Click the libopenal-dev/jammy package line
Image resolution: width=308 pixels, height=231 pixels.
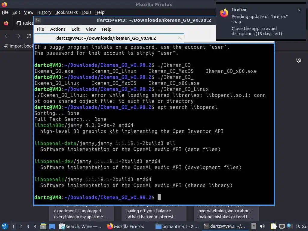click(97, 161)
